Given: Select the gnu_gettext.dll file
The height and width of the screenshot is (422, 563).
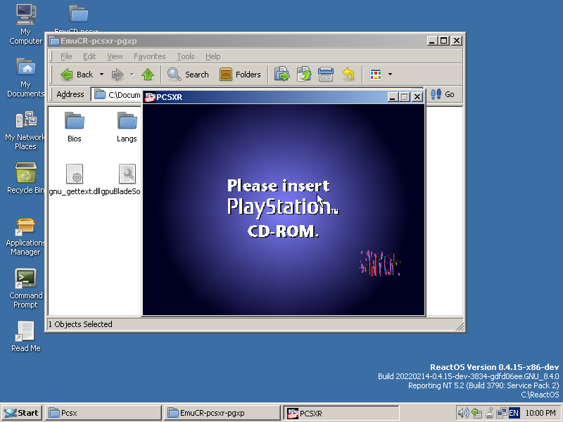Looking at the screenshot, I should [x=75, y=179].
